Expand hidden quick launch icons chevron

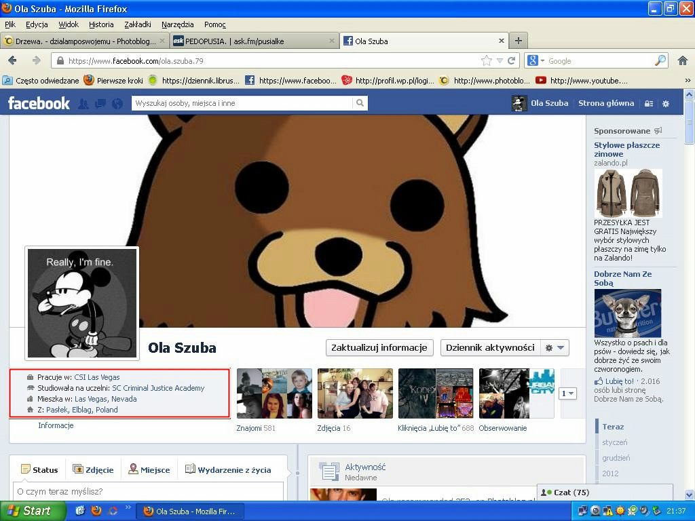(128, 507)
